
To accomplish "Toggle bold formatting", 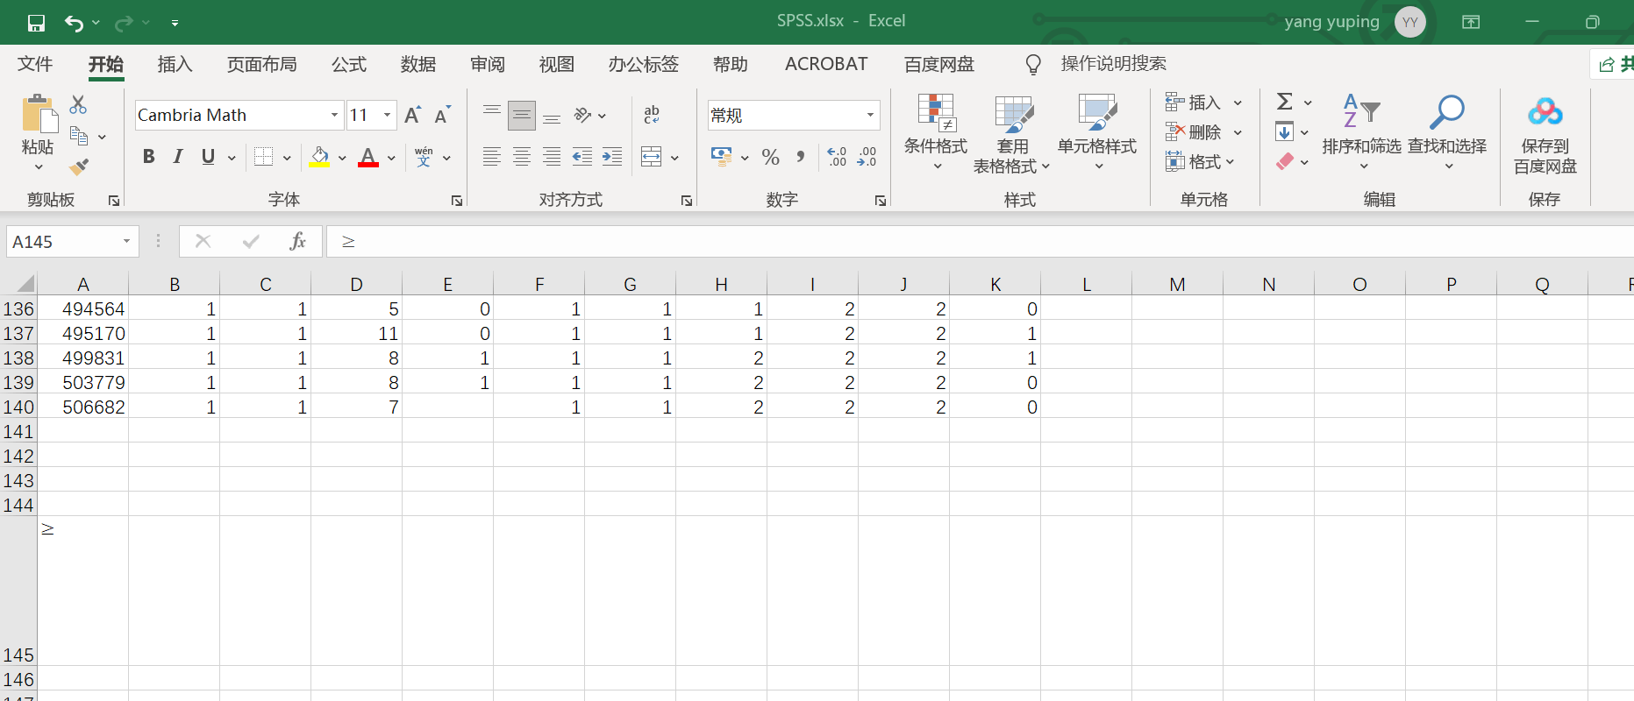I will tap(148, 157).
